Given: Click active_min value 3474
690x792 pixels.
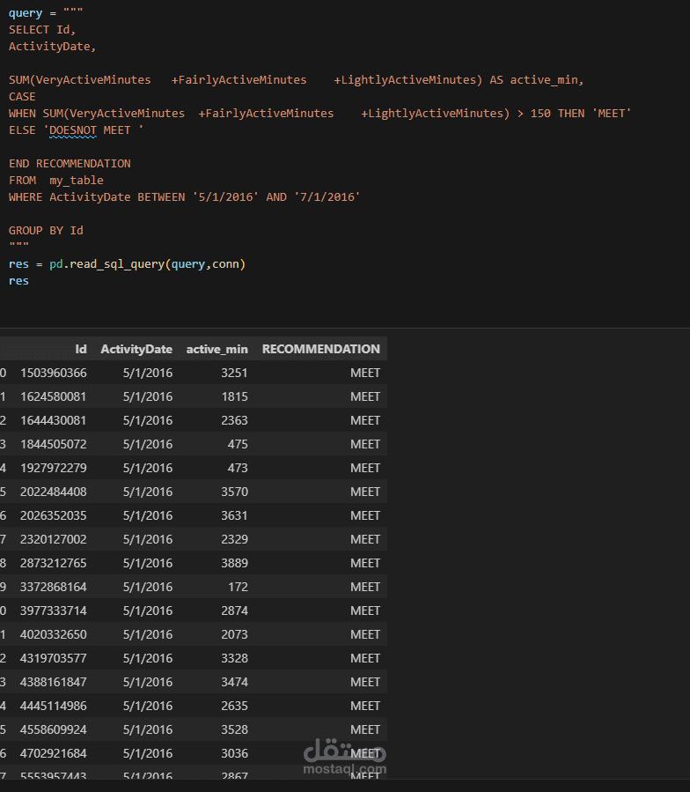Looking at the screenshot, I should click(x=234, y=682).
